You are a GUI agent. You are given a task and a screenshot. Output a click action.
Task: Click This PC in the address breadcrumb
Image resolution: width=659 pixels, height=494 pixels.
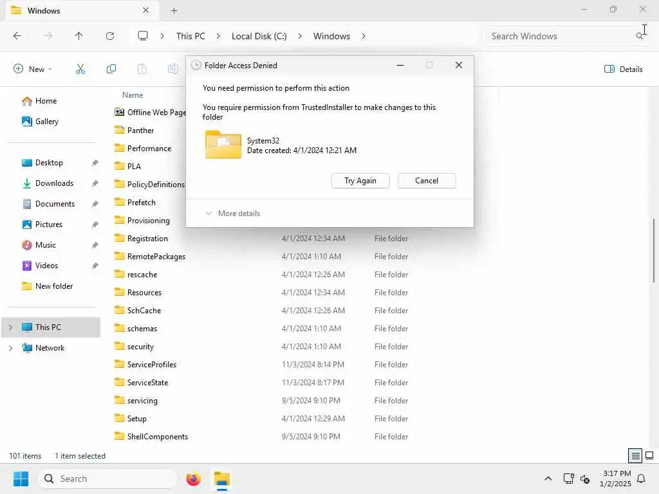tap(190, 36)
